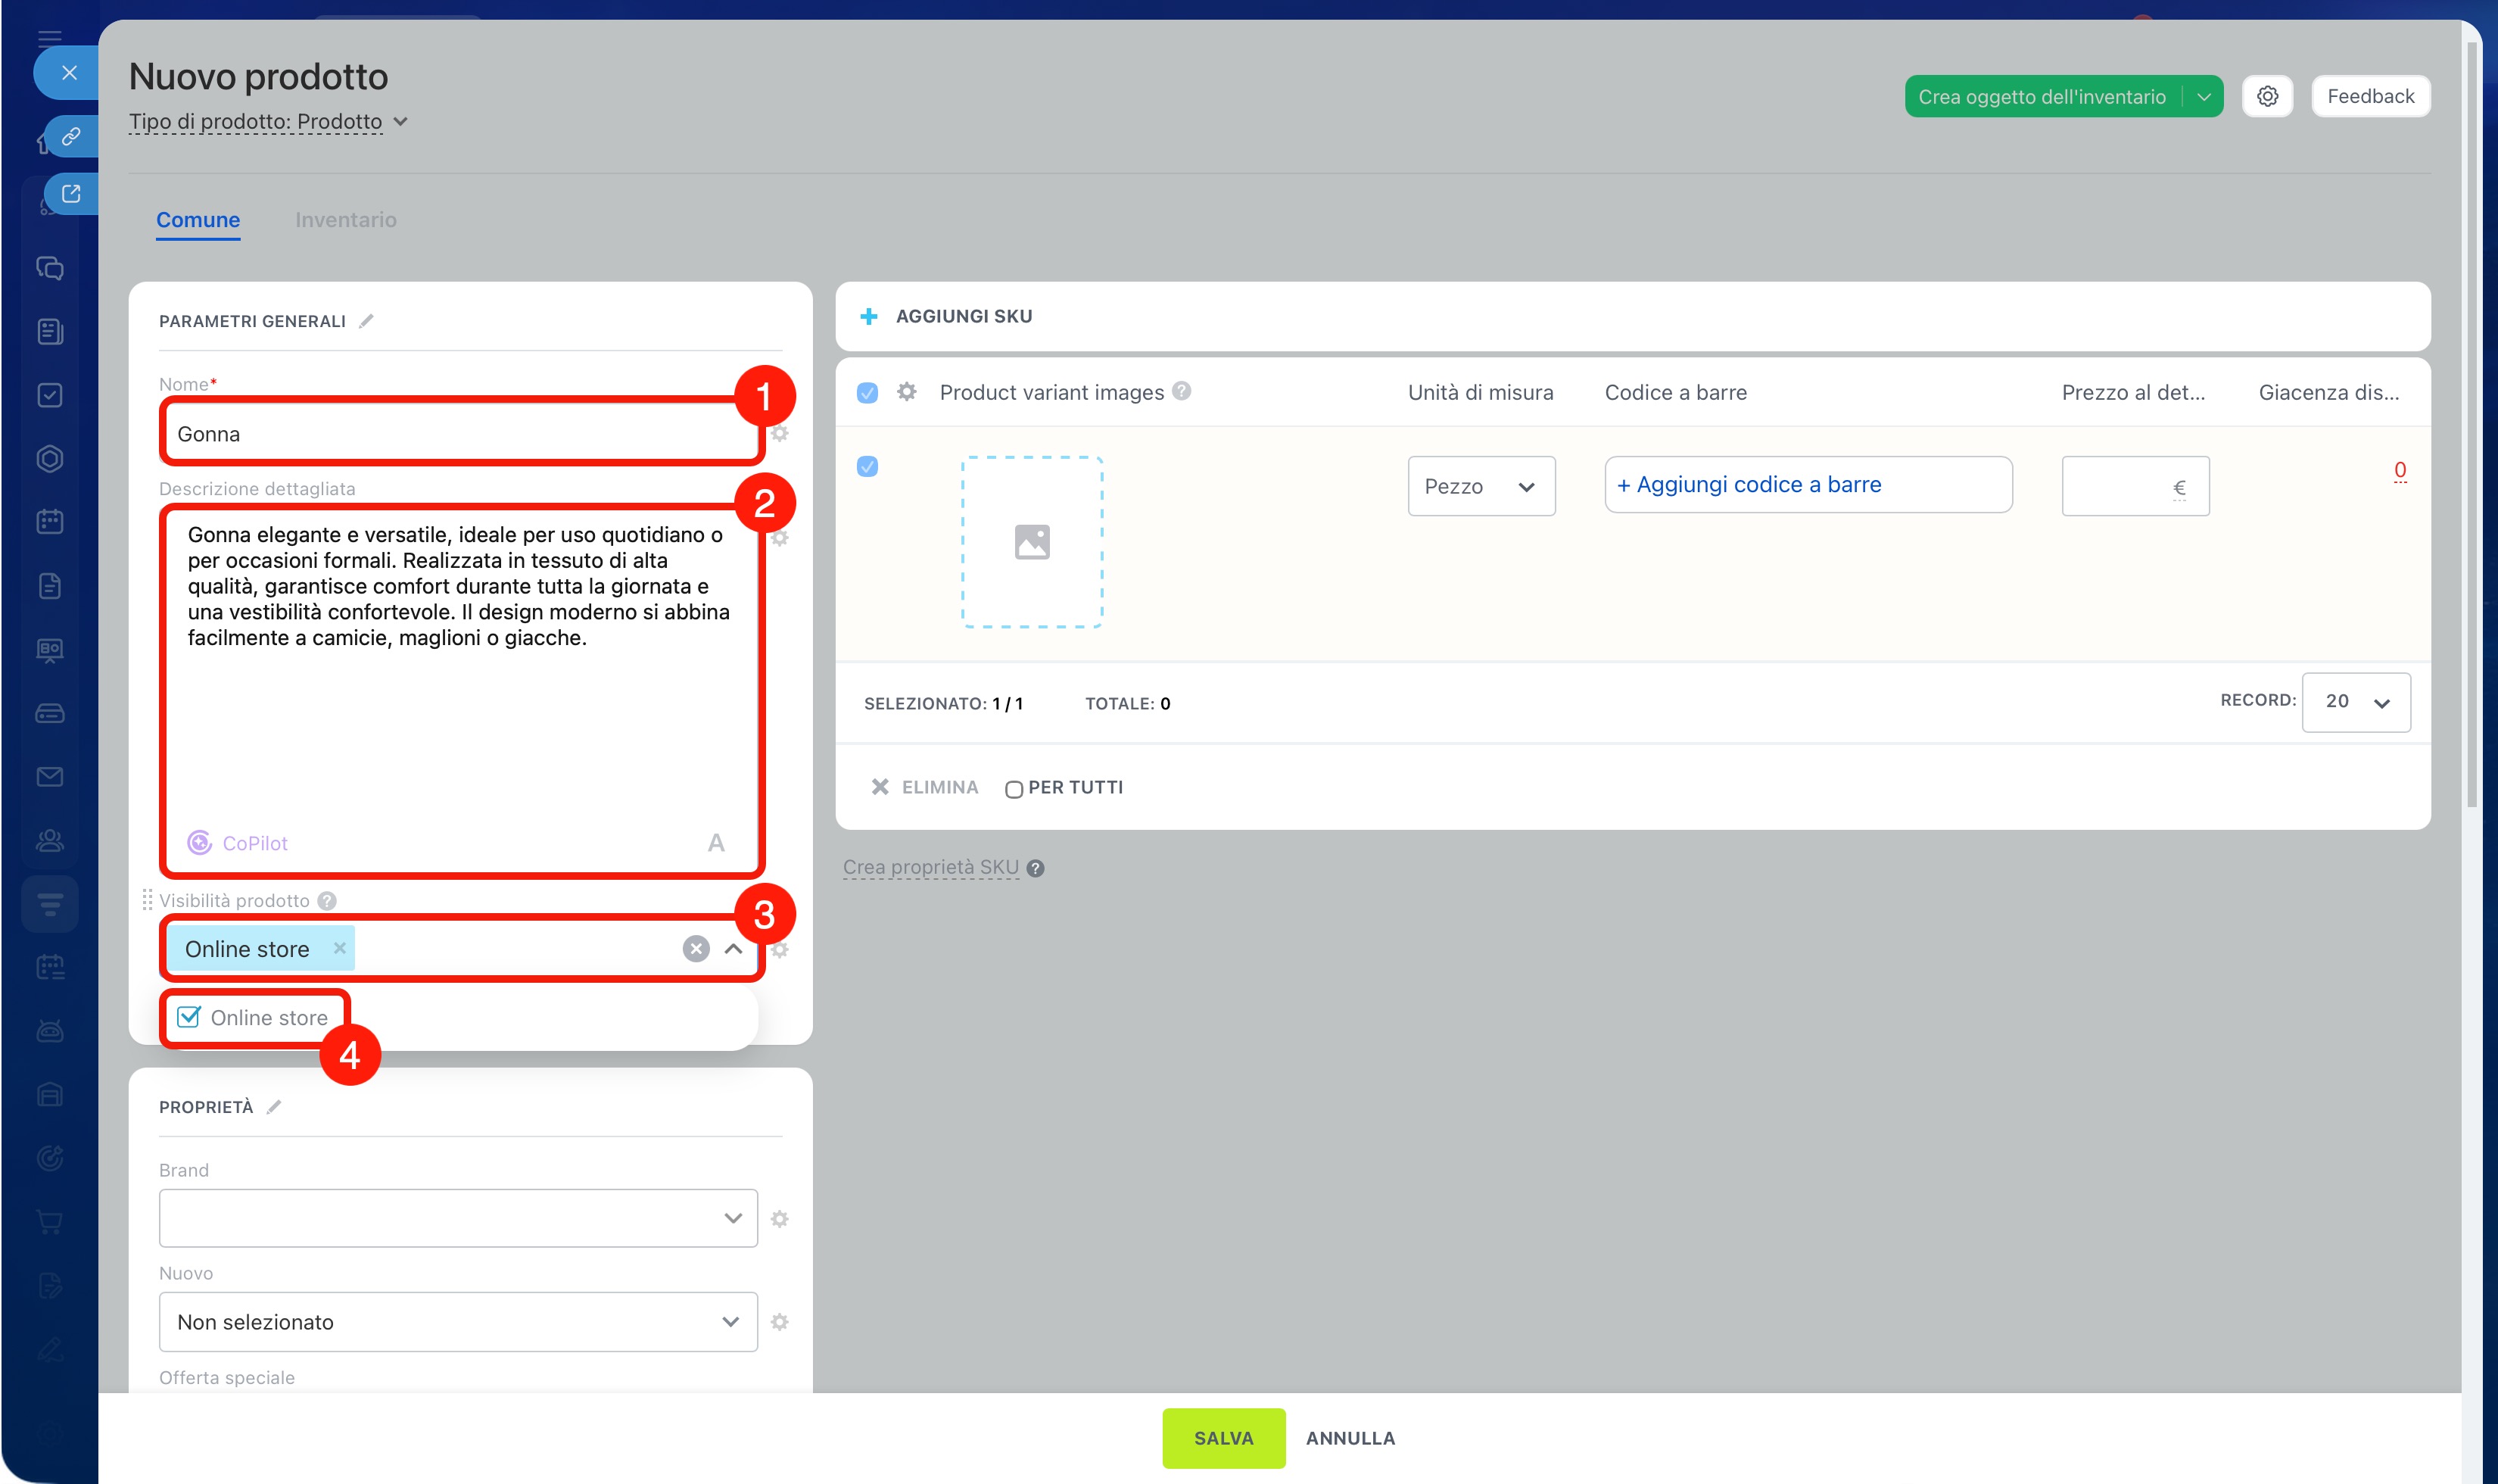Click the text formatting A icon

point(715,843)
